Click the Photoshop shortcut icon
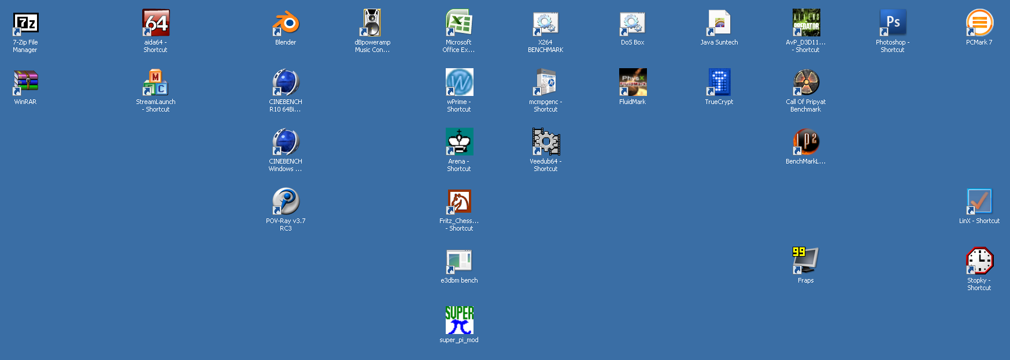Screen dimensions: 1010x360 [x=893, y=23]
